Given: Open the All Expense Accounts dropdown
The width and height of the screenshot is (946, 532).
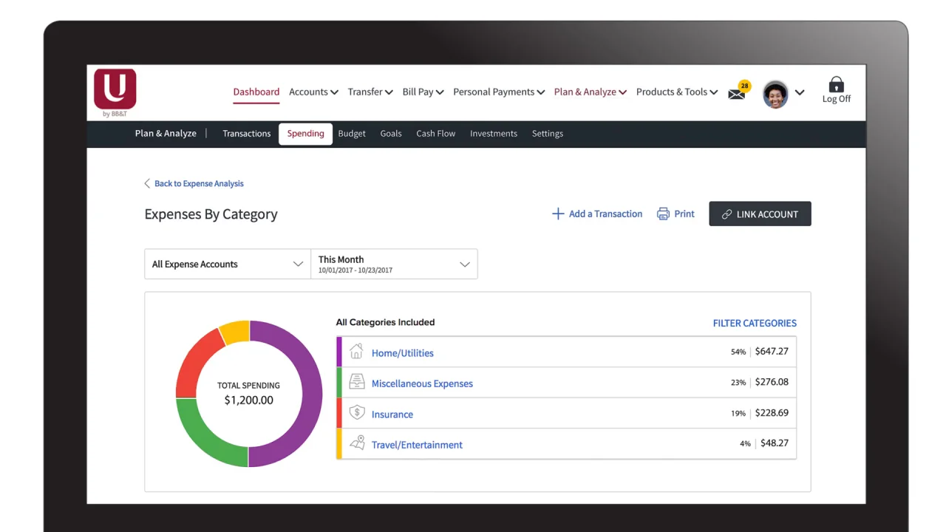Looking at the screenshot, I should coord(228,264).
